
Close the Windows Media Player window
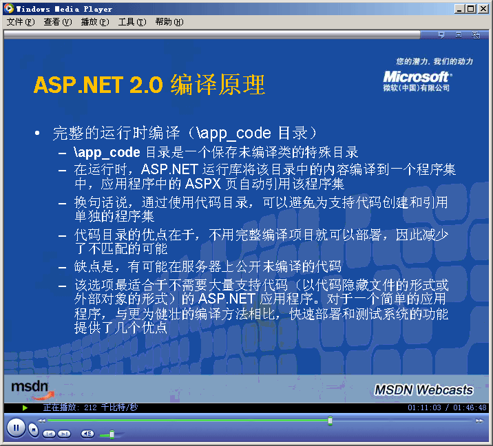pos(483,9)
